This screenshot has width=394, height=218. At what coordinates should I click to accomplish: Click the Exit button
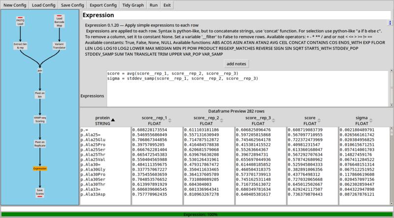pyautogui.click(x=167, y=5)
